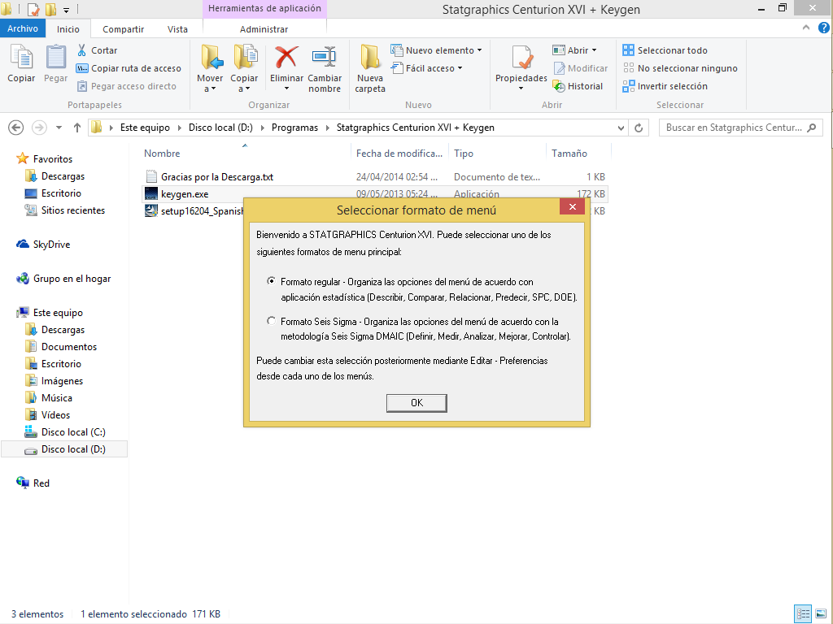Viewport: 833px width, 624px height.
Task: Select Gracias por la Descarga.txt file
Action: (x=217, y=176)
